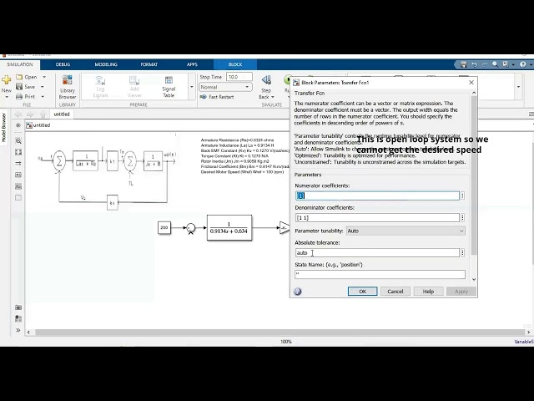
Task: Click the Open folder icon
Action: (x=19, y=77)
